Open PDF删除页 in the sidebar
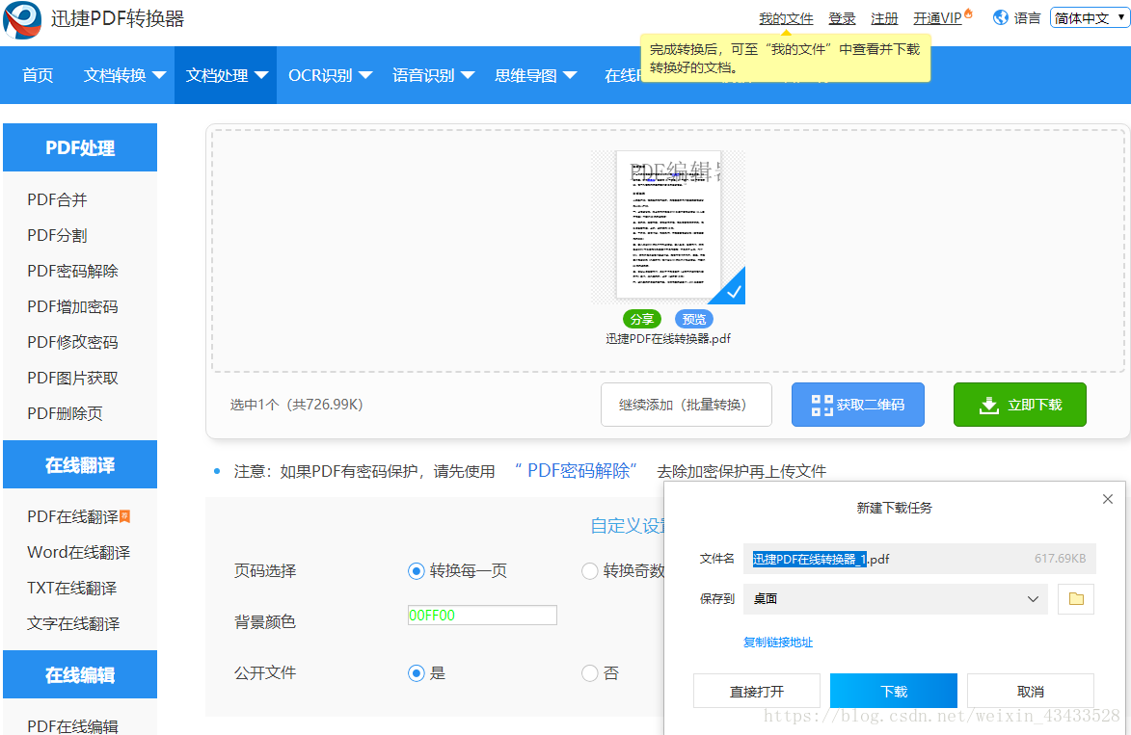The image size is (1131, 735). [65, 413]
